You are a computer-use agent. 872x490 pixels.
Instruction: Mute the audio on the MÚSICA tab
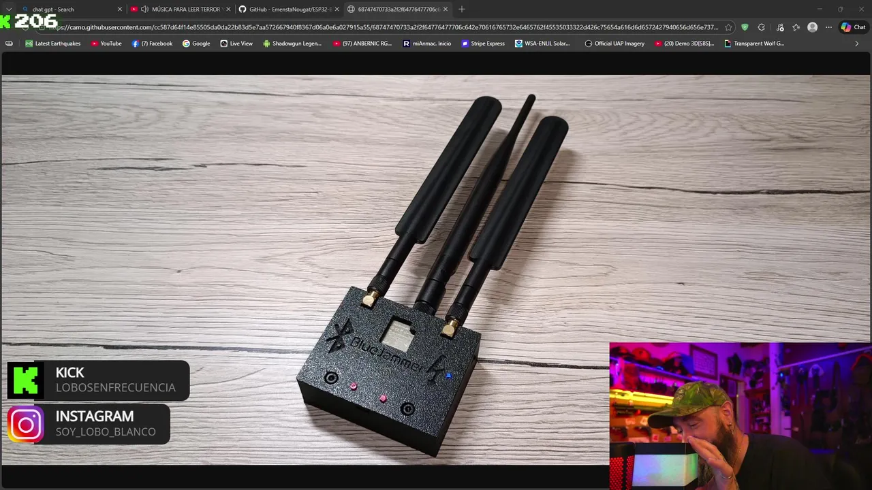144,10
